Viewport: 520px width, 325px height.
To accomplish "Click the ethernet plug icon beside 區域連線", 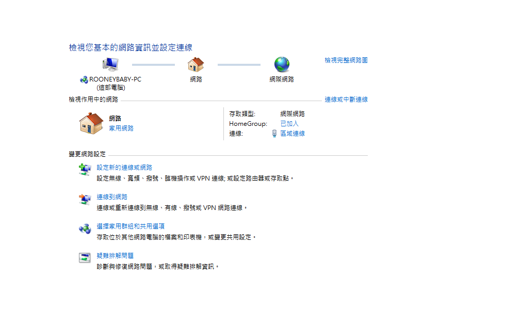I will pyautogui.click(x=274, y=134).
